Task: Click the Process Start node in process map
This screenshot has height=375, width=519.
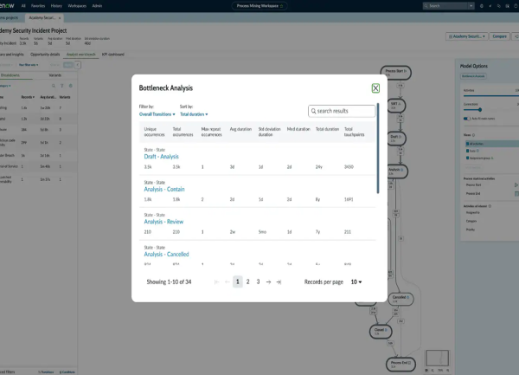Action: click(x=395, y=73)
